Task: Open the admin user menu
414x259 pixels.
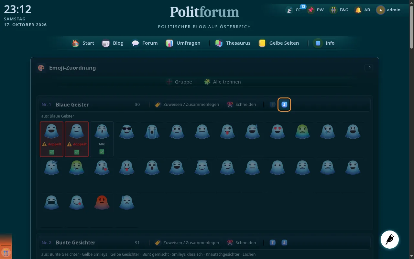Action: [x=388, y=10]
